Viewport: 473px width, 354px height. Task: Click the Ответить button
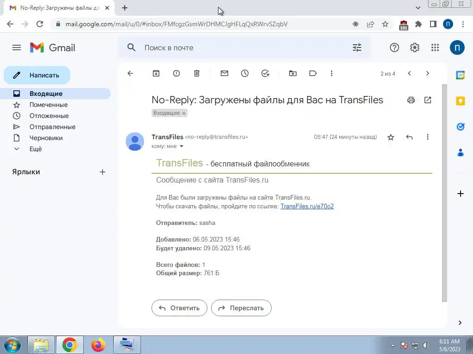click(179, 308)
